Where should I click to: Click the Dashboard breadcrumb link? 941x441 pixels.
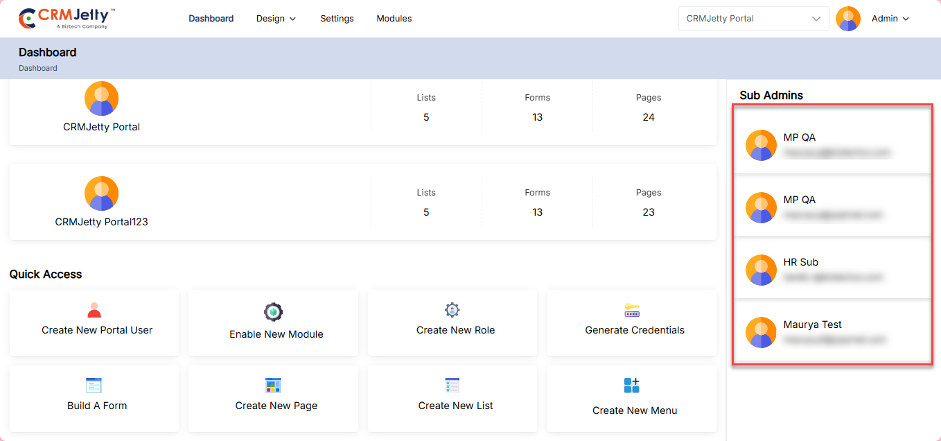[x=38, y=68]
